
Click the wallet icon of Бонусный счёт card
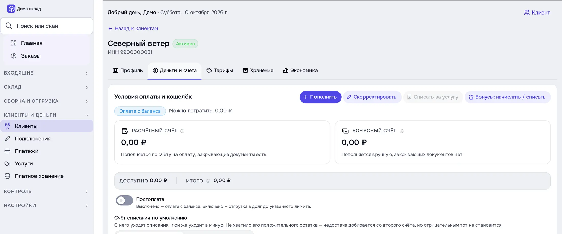click(345, 131)
